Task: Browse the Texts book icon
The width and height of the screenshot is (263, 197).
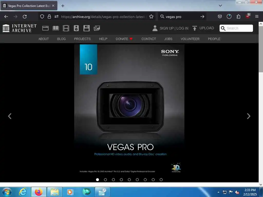Action: pyautogui.click(x=56, y=28)
